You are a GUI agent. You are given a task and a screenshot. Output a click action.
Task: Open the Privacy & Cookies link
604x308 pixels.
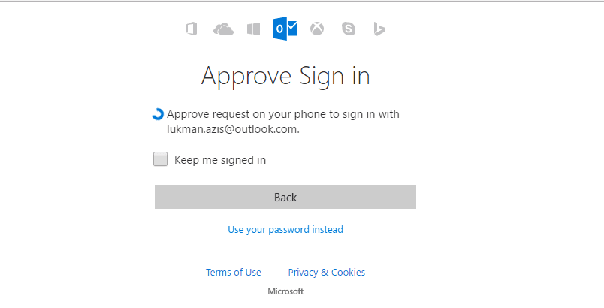click(x=327, y=272)
